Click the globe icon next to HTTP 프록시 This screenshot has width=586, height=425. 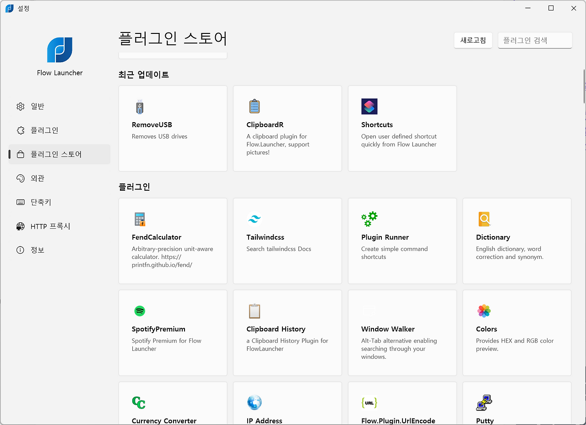(x=20, y=226)
